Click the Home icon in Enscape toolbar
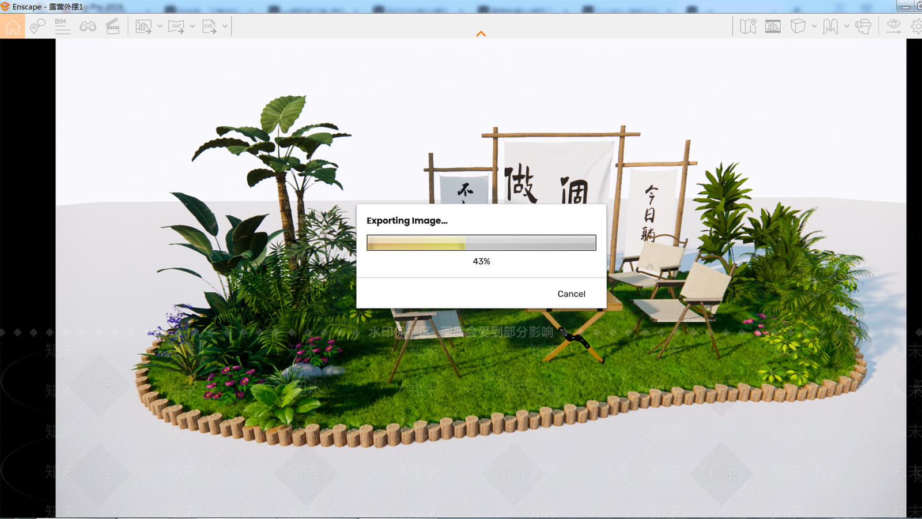 pos(13,26)
